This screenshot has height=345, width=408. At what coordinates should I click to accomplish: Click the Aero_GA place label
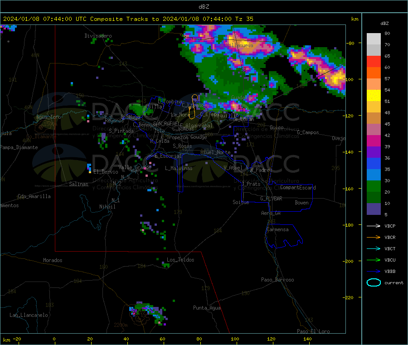[x=271, y=213]
